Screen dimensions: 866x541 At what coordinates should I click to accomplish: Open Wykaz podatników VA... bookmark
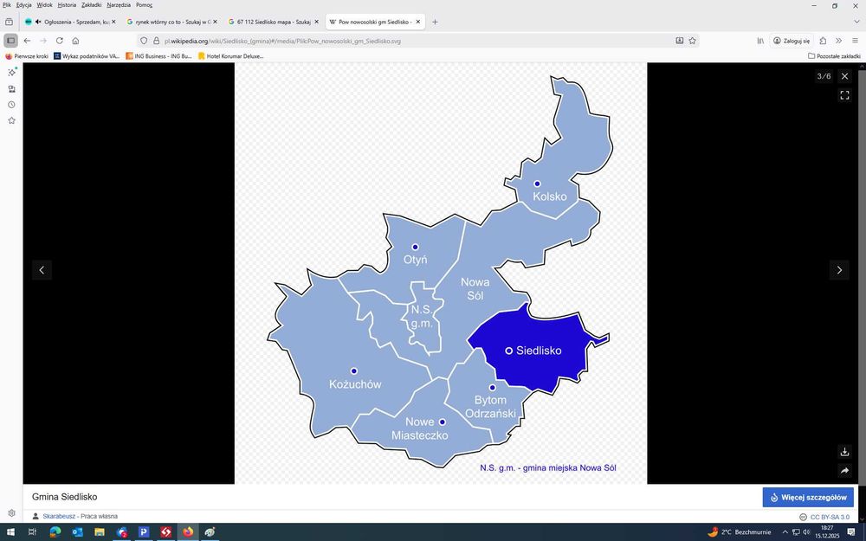pos(87,55)
